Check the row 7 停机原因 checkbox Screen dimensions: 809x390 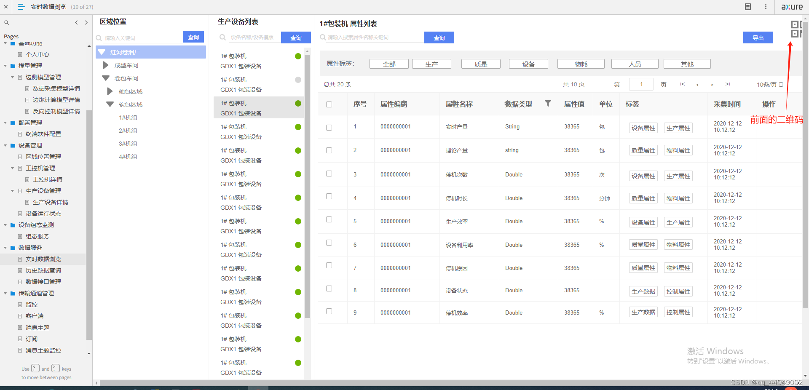[x=329, y=265]
